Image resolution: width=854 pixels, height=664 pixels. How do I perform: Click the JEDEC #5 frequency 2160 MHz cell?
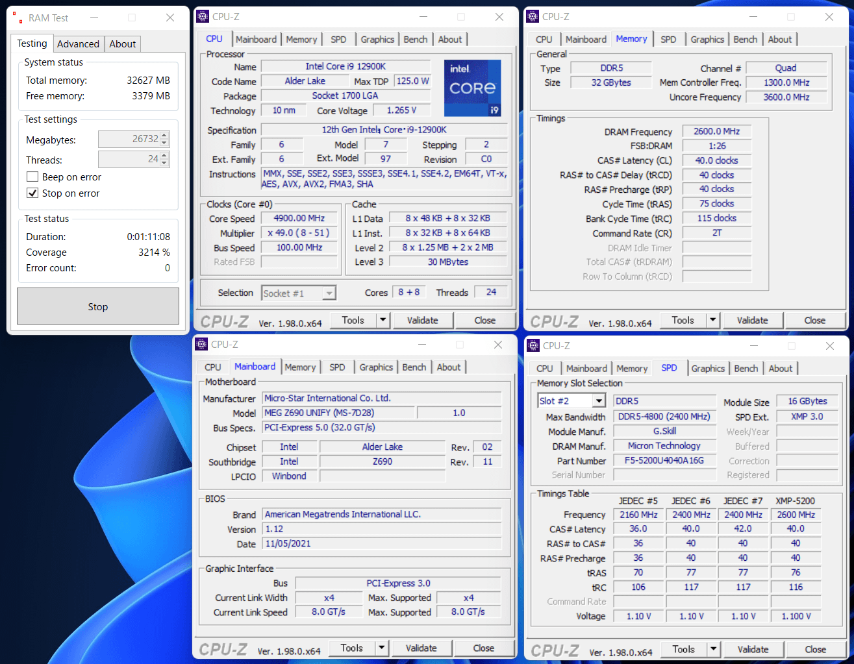[x=638, y=515]
